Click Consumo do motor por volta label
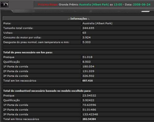Image resolution: width=154 pixels, height=122 pixels. coord(22,37)
